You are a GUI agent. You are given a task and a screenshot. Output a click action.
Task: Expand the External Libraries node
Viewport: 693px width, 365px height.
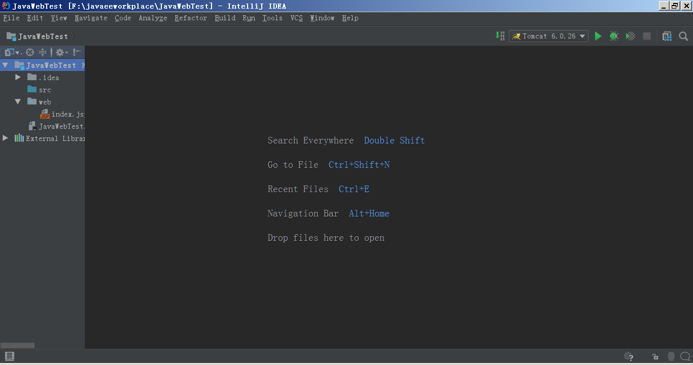(x=6, y=138)
